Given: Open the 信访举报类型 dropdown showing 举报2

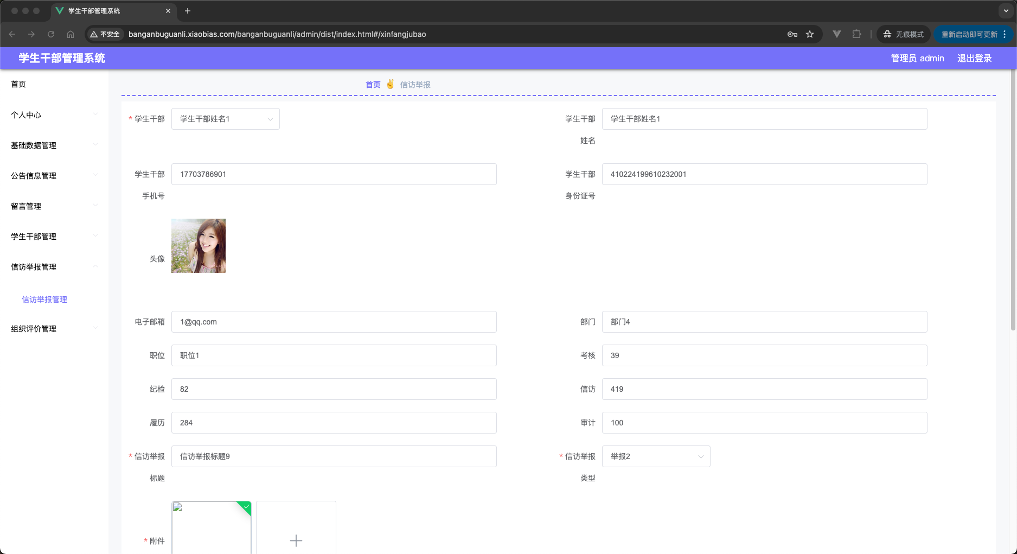Looking at the screenshot, I should tap(656, 456).
